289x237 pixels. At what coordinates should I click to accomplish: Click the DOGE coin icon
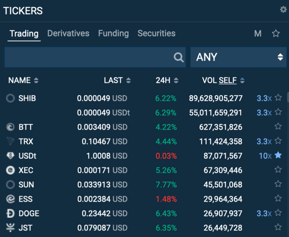(x=10, y=213)
